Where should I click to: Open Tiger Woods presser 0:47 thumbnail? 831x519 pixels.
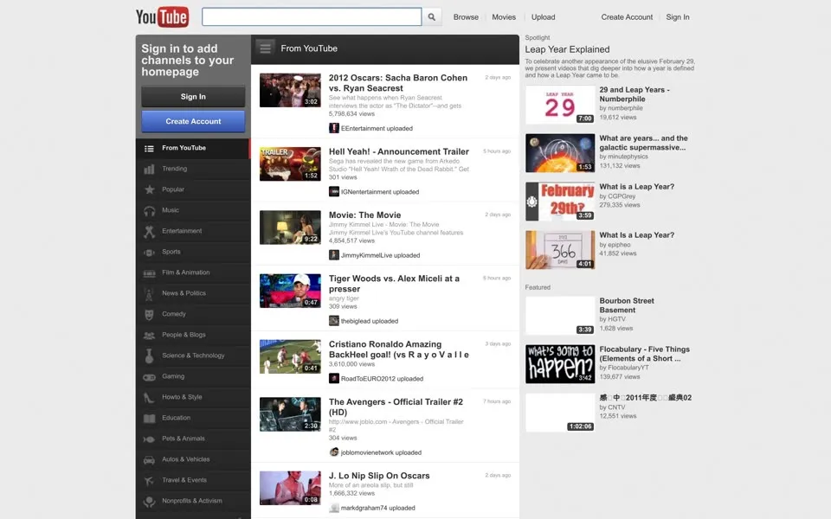290,291
